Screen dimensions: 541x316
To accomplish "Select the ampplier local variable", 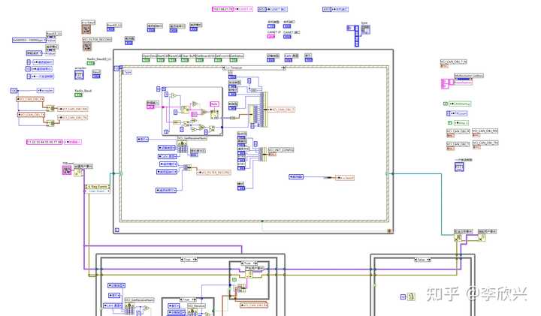I will pos(46,90).
